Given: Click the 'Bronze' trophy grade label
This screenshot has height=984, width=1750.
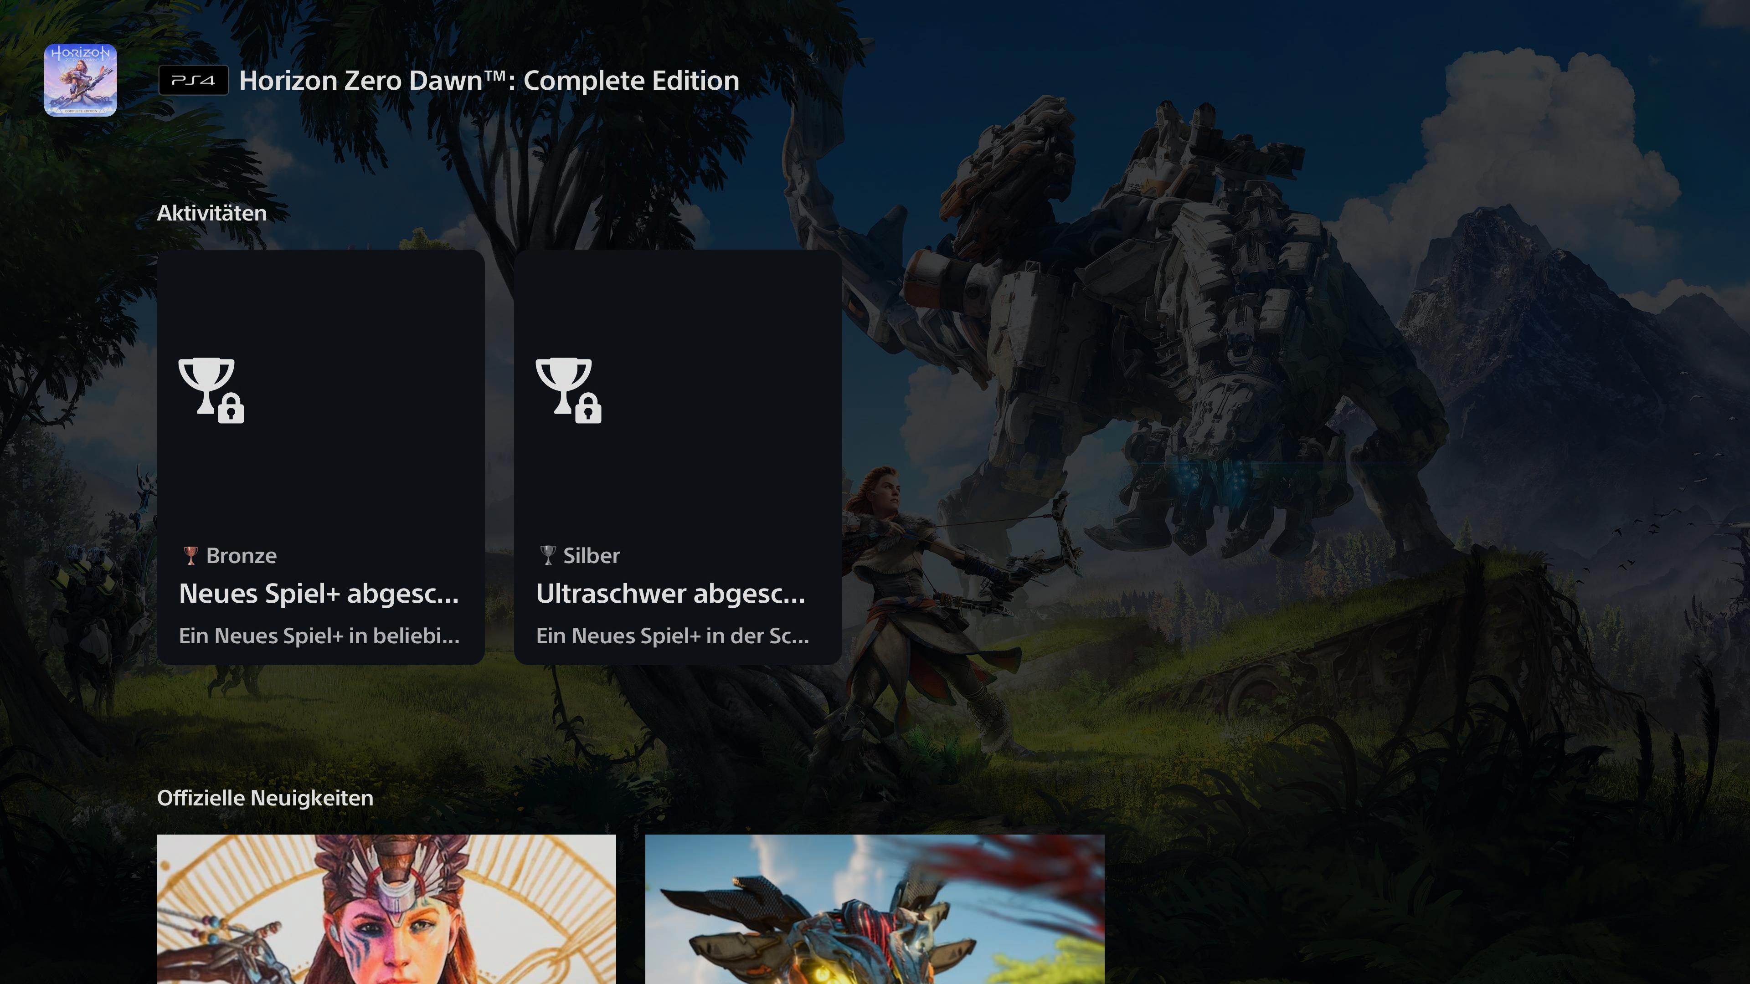Looking at the screenshot, I should click(x=241, y=555).
